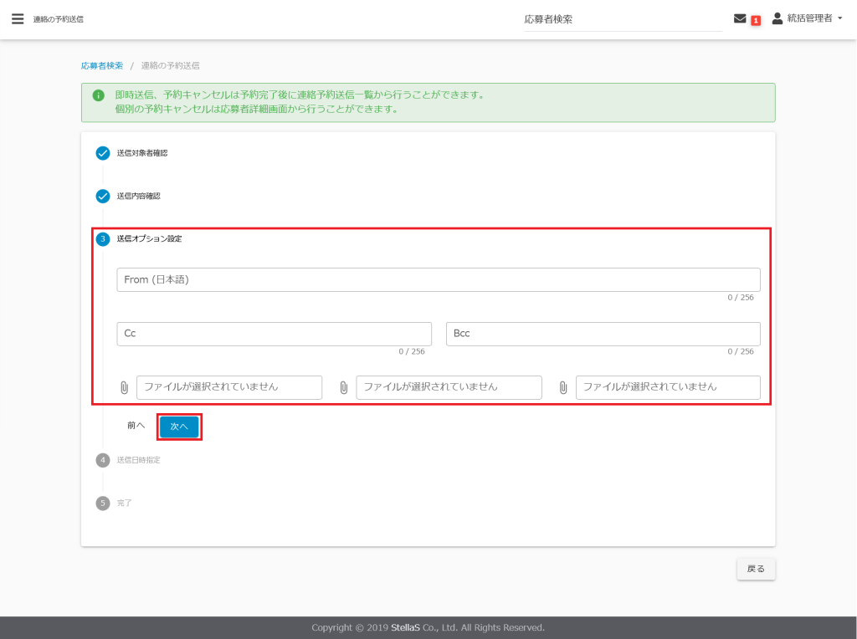857x639 pixels.
Task: Click the completed 送信内容確認 step checkmark
Action: pos(103,197)
